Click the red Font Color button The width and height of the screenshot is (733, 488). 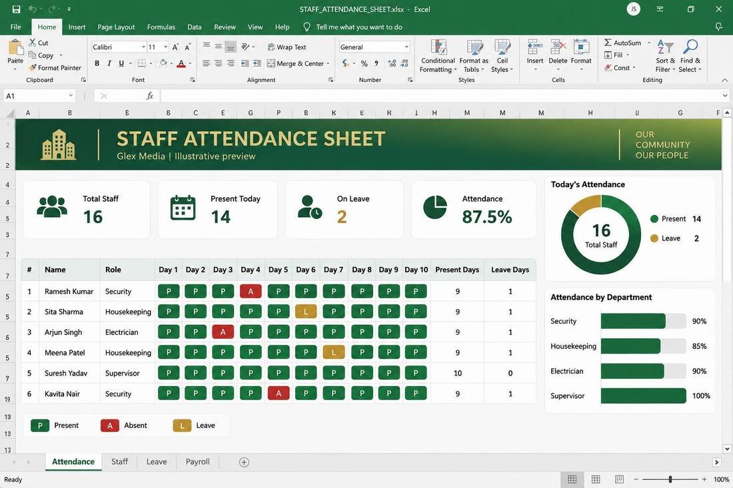(x=181, y=63)
